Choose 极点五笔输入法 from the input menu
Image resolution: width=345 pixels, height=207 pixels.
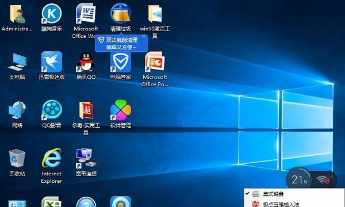[294, 204]
